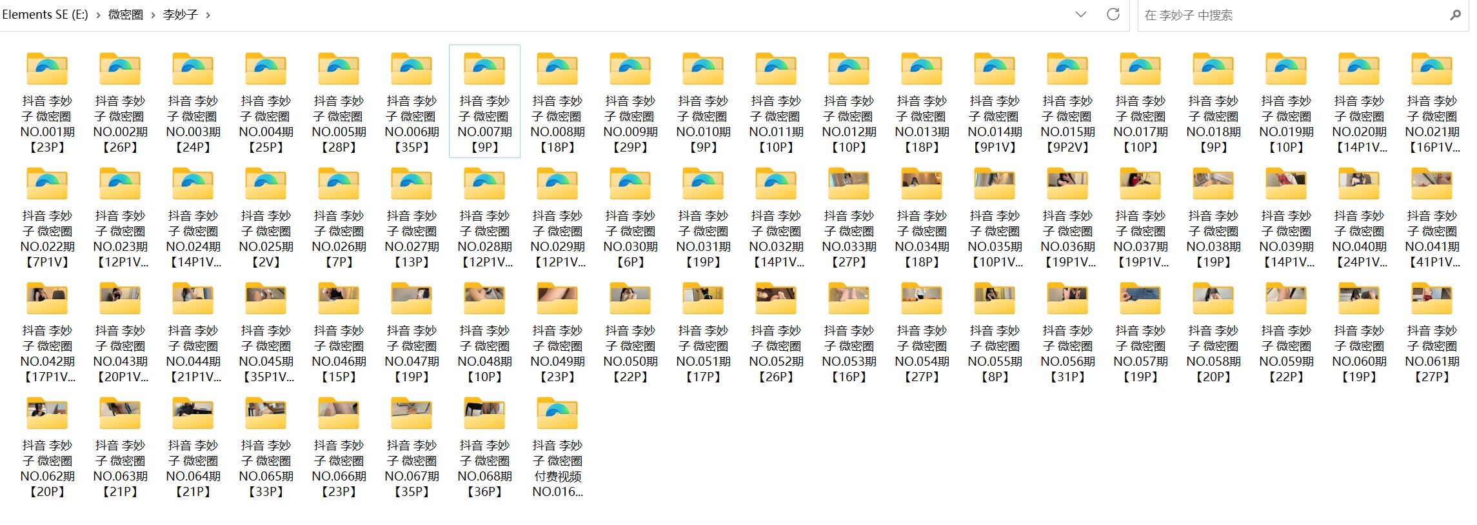Select folder NO.011期【10P】

click(x=776, y=102)
